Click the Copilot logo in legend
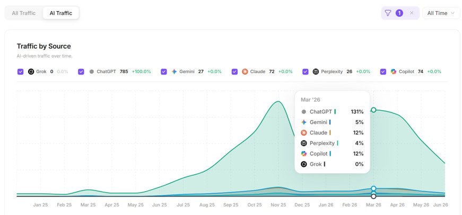Viewport: 462px width, 215px height. coord(394,71)
